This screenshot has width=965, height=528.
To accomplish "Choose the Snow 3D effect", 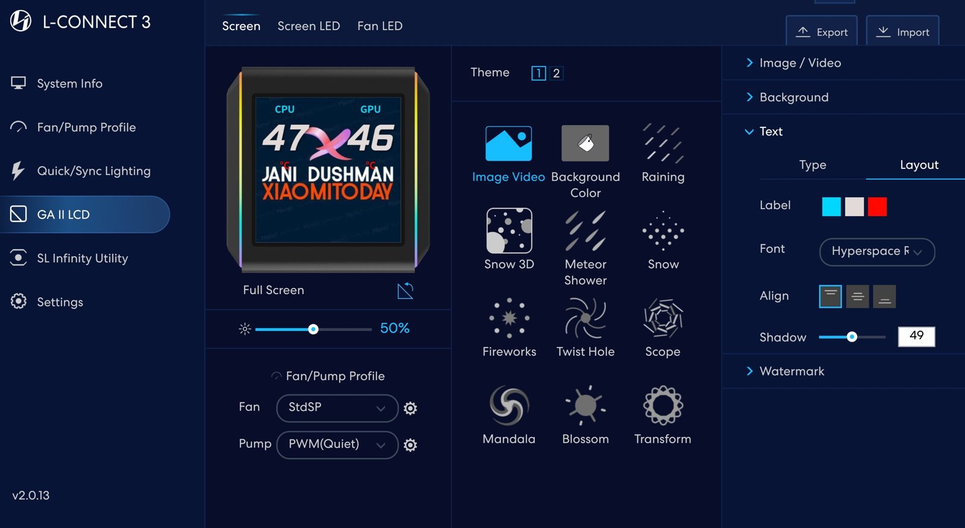I will (509, 231).
